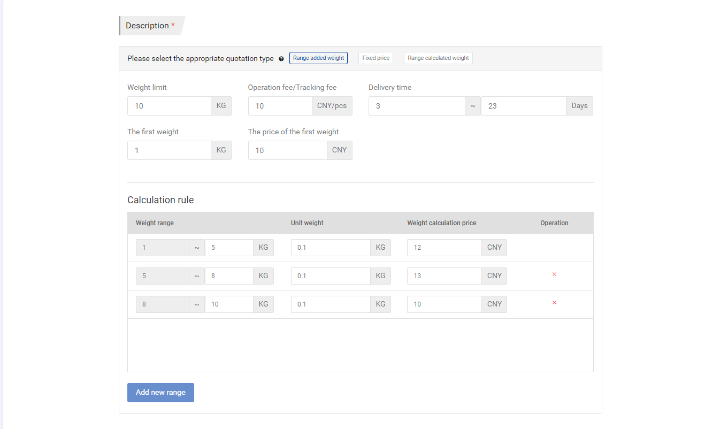Edit second row upper weight value 8
Screen dimensions: 705x429
pyautogui.click(x=228, y=276)
